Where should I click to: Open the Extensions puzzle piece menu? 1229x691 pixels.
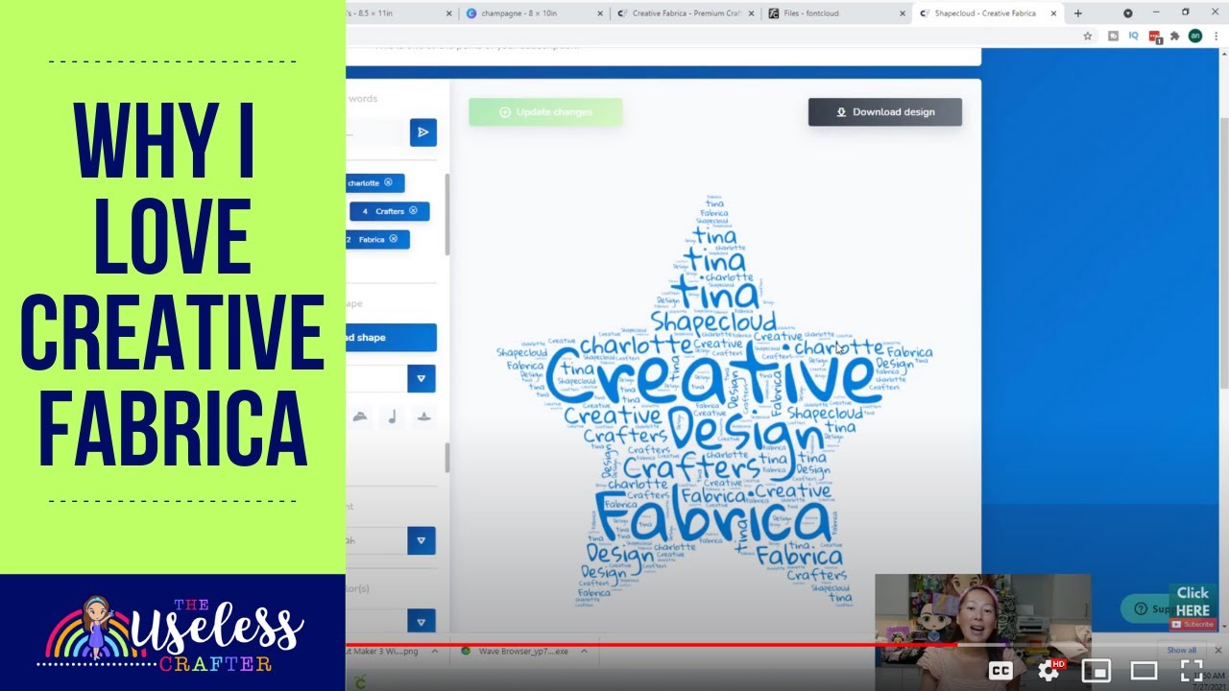tap(1174, 36)
